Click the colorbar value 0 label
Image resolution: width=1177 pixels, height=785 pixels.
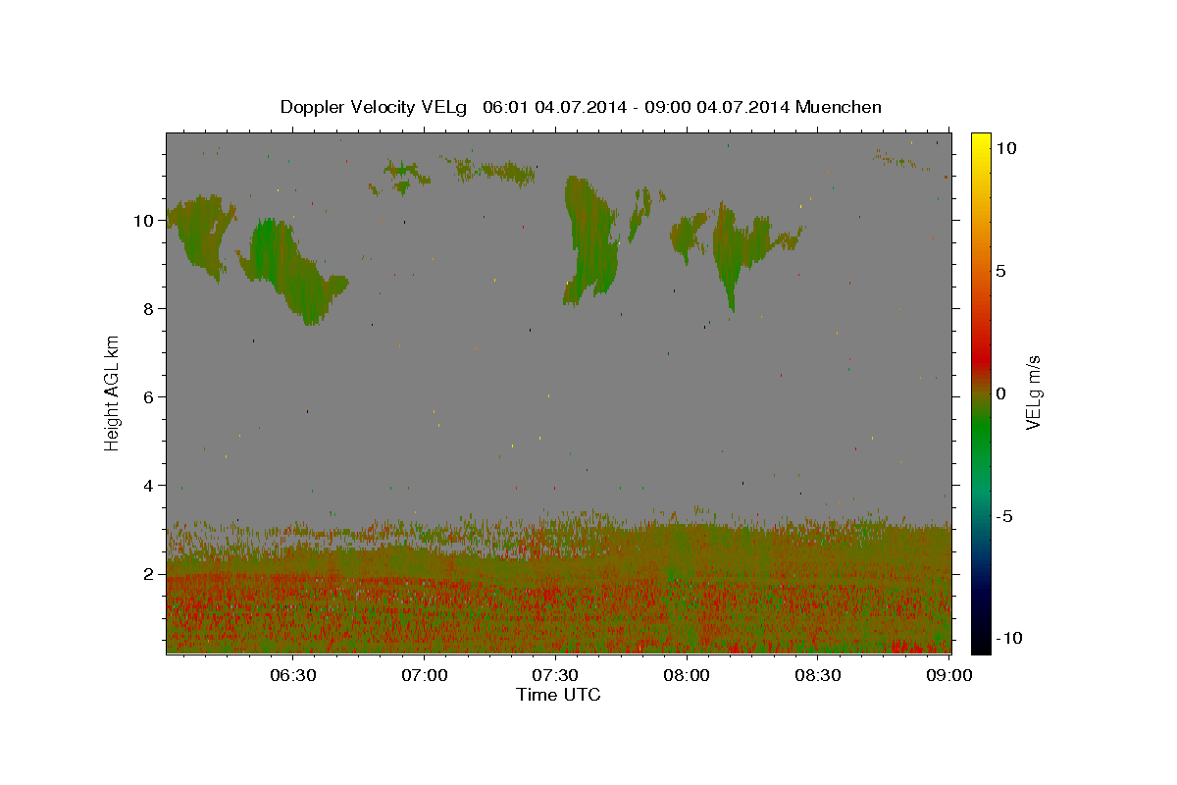coord(1000,393)
